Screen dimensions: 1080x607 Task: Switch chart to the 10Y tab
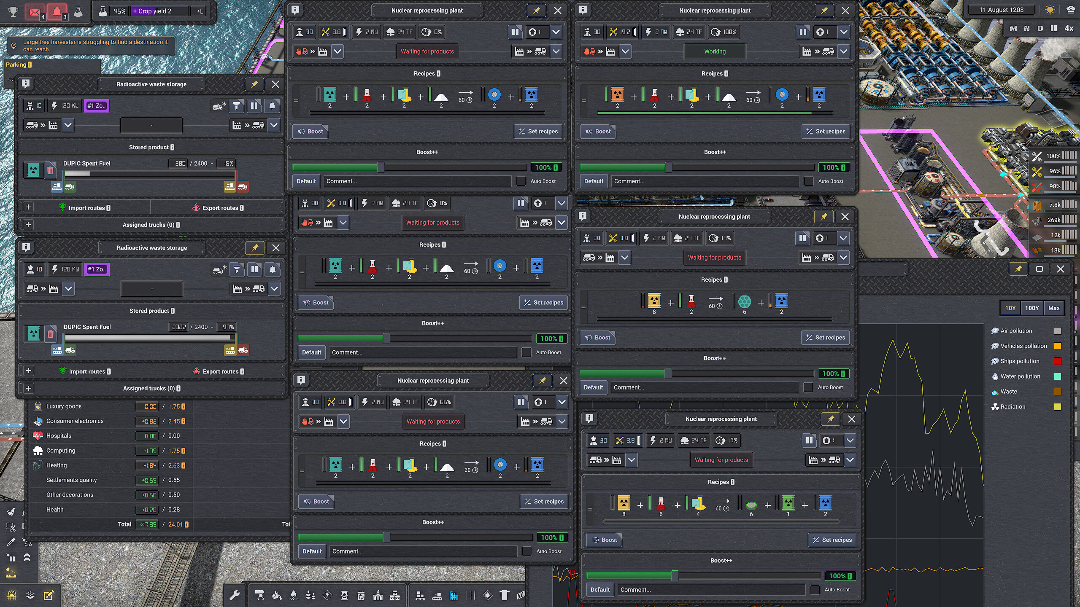[1010, 308]
